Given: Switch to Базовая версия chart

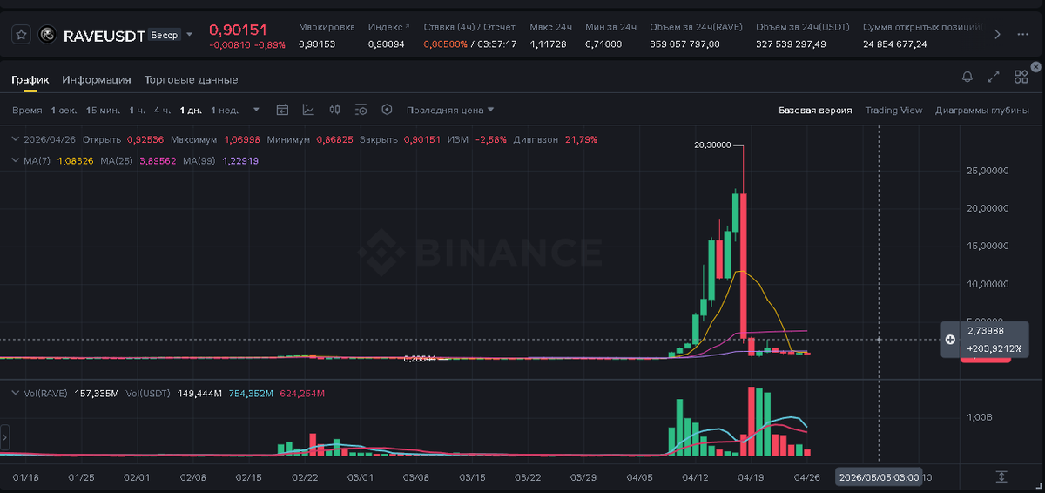Looking at the screenshot, I should (814, 111).
